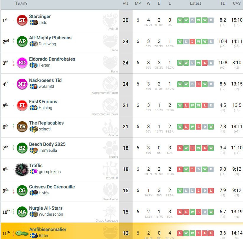Open the Näckrosens Tid team link
The height and width of the screenshot is (239, 243).
tap(45, 80)
